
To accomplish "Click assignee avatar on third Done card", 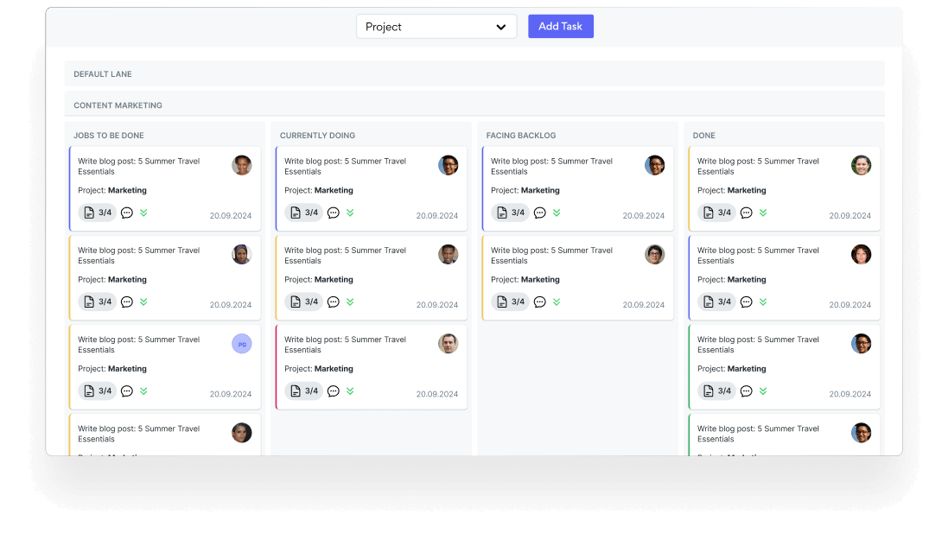I will pos(861,344).
